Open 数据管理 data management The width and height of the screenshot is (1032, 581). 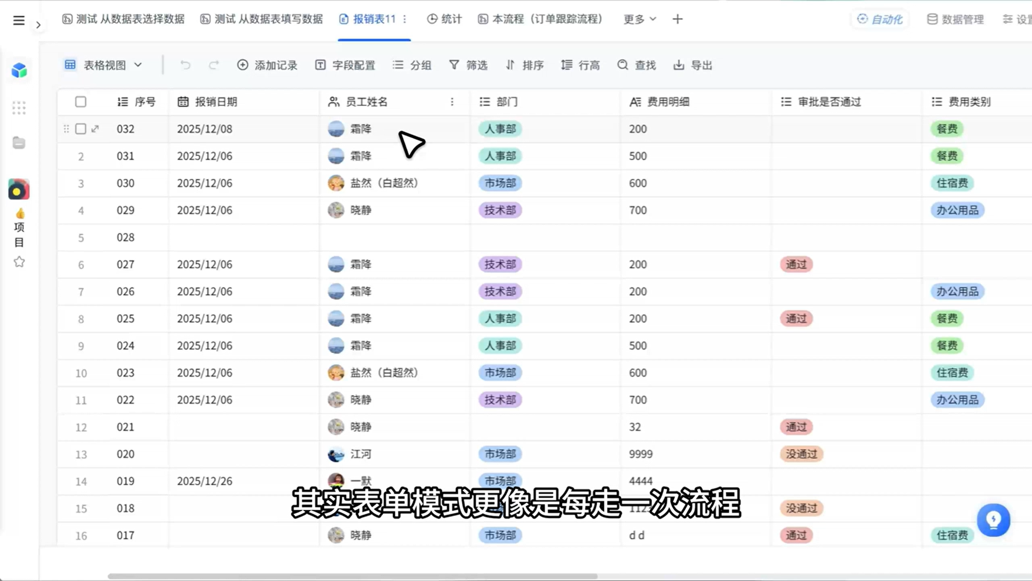coord(955,19)
